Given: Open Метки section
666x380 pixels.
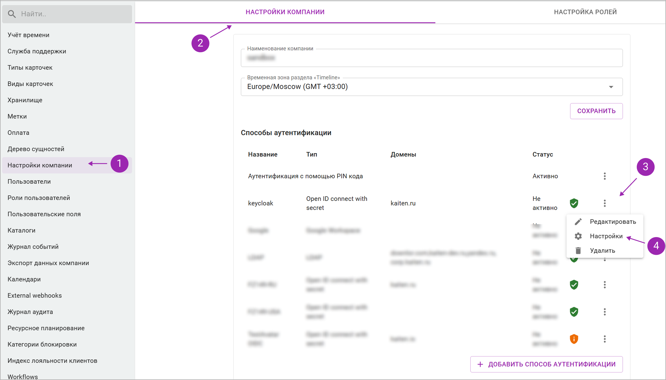Looking at the screenshot, I should pos(17,116).
